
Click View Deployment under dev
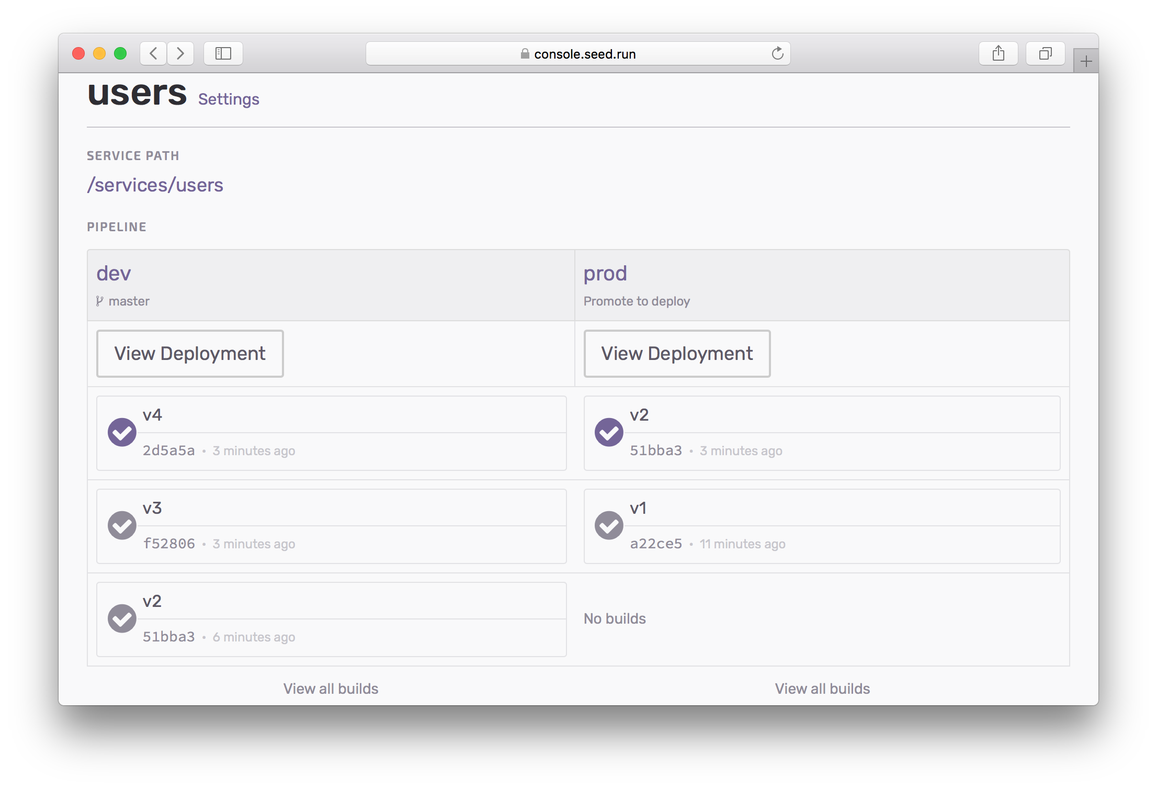coord(190,354)
